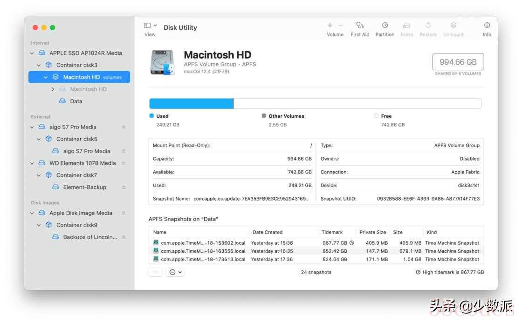Screen dimensions: 522x322
Task: Eject the Apple Disk Image Media
Action: (x=124, y=213)
